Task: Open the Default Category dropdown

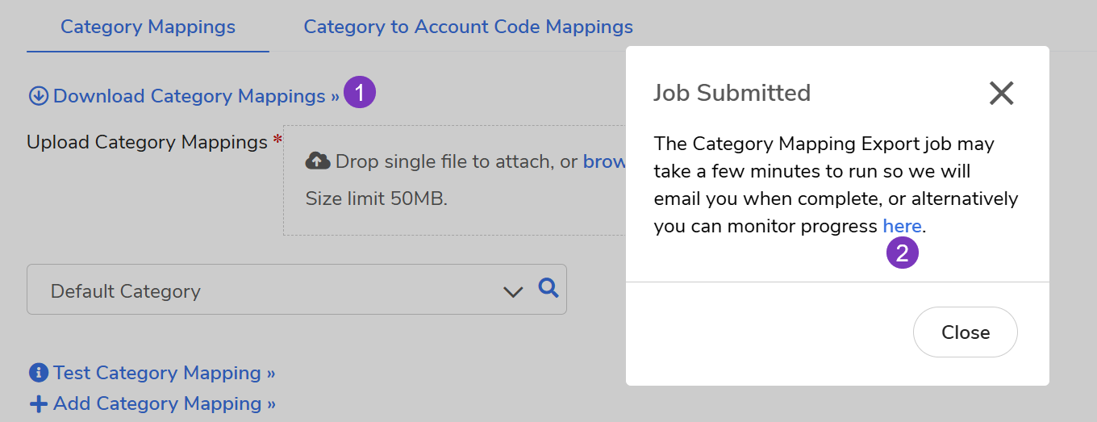Action: [x=266, y=290]
